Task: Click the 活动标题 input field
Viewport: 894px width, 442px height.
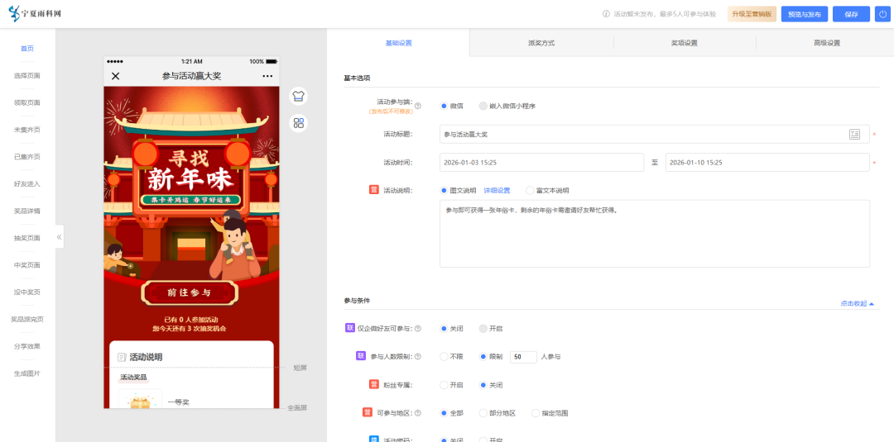Action: [655, 134]
